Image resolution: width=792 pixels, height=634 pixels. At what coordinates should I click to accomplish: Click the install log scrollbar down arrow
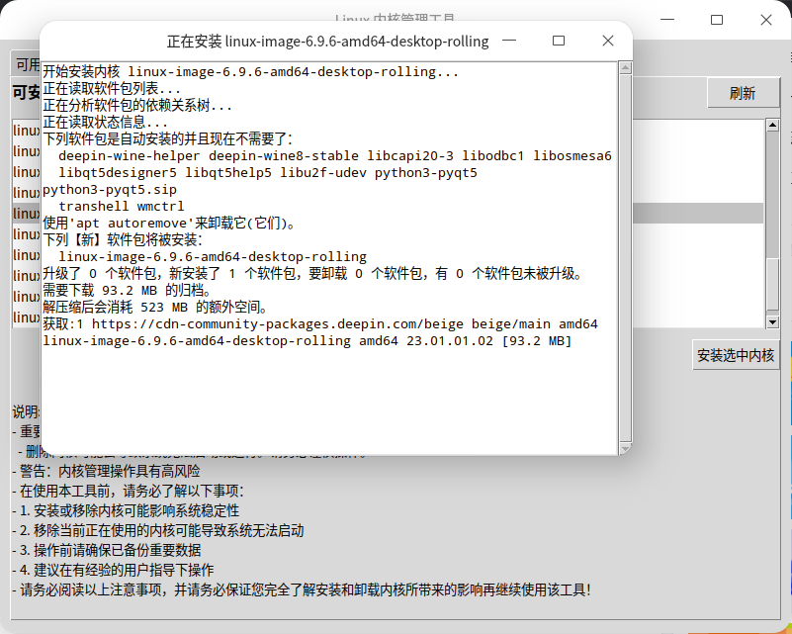click(625, 448)
